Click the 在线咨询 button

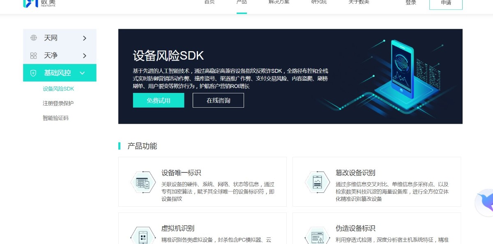coord(218,100)
